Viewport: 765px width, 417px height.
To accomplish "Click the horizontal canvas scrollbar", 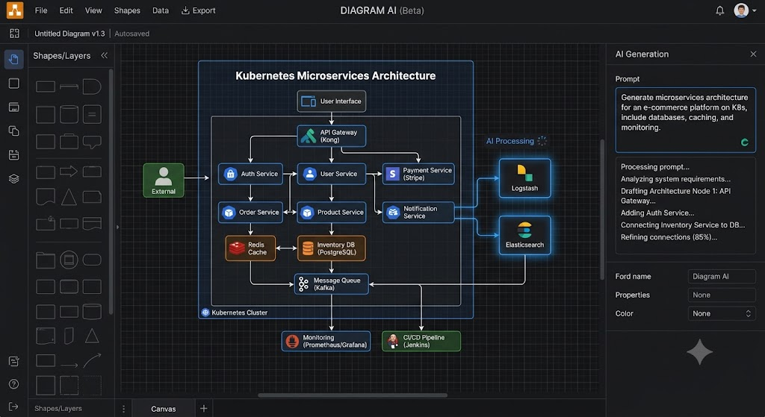I will (353, 395).
